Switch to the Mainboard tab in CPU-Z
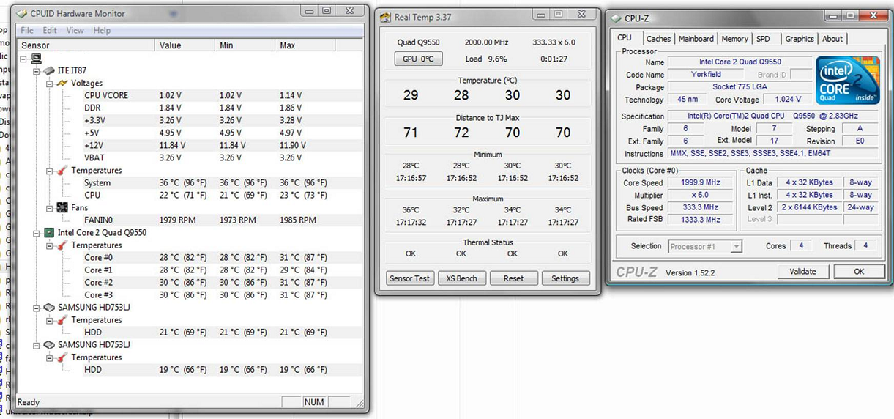 [x=696, y=39]
